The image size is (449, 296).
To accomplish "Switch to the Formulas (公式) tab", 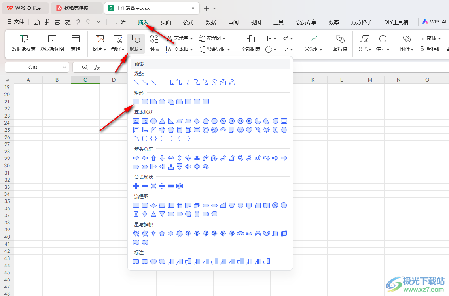I will click(188, 22).
